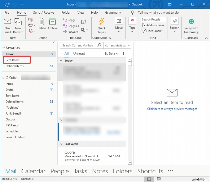
Task: Switch to the Unread messages view
Action: pyautogui.click(x=79, y=53)
